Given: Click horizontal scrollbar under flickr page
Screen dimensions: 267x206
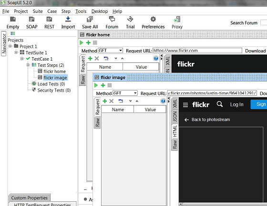Looking at the screenshot, I should [223, 204].
